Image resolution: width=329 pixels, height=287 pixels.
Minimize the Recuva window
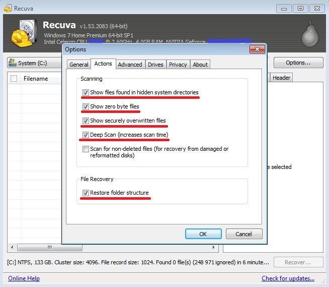[x=284, y=9]
